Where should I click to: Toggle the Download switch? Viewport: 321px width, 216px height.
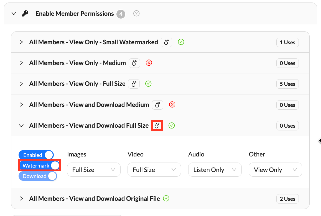38,176
